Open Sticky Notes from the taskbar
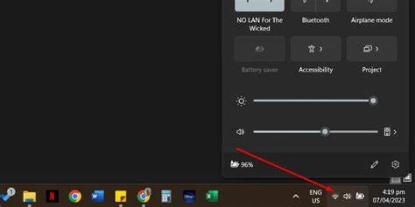Image resolution: width=415 pixels, height=207 pixels. point(120,197)
